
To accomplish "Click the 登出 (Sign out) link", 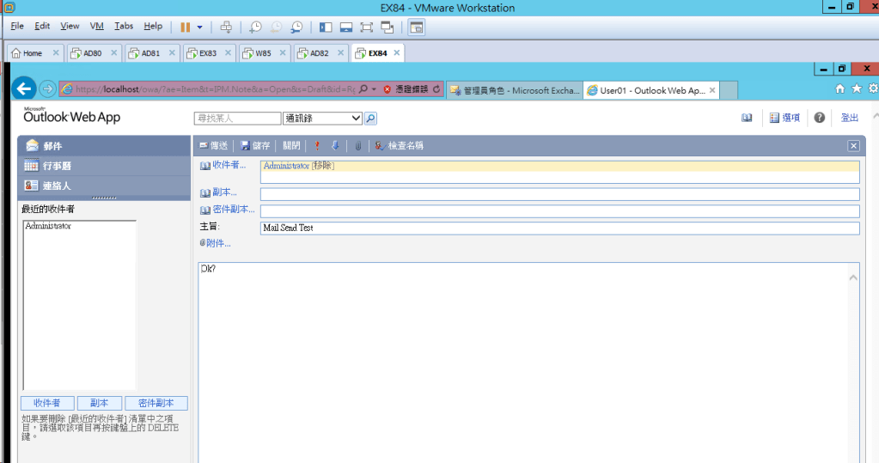I will (849, 118).
